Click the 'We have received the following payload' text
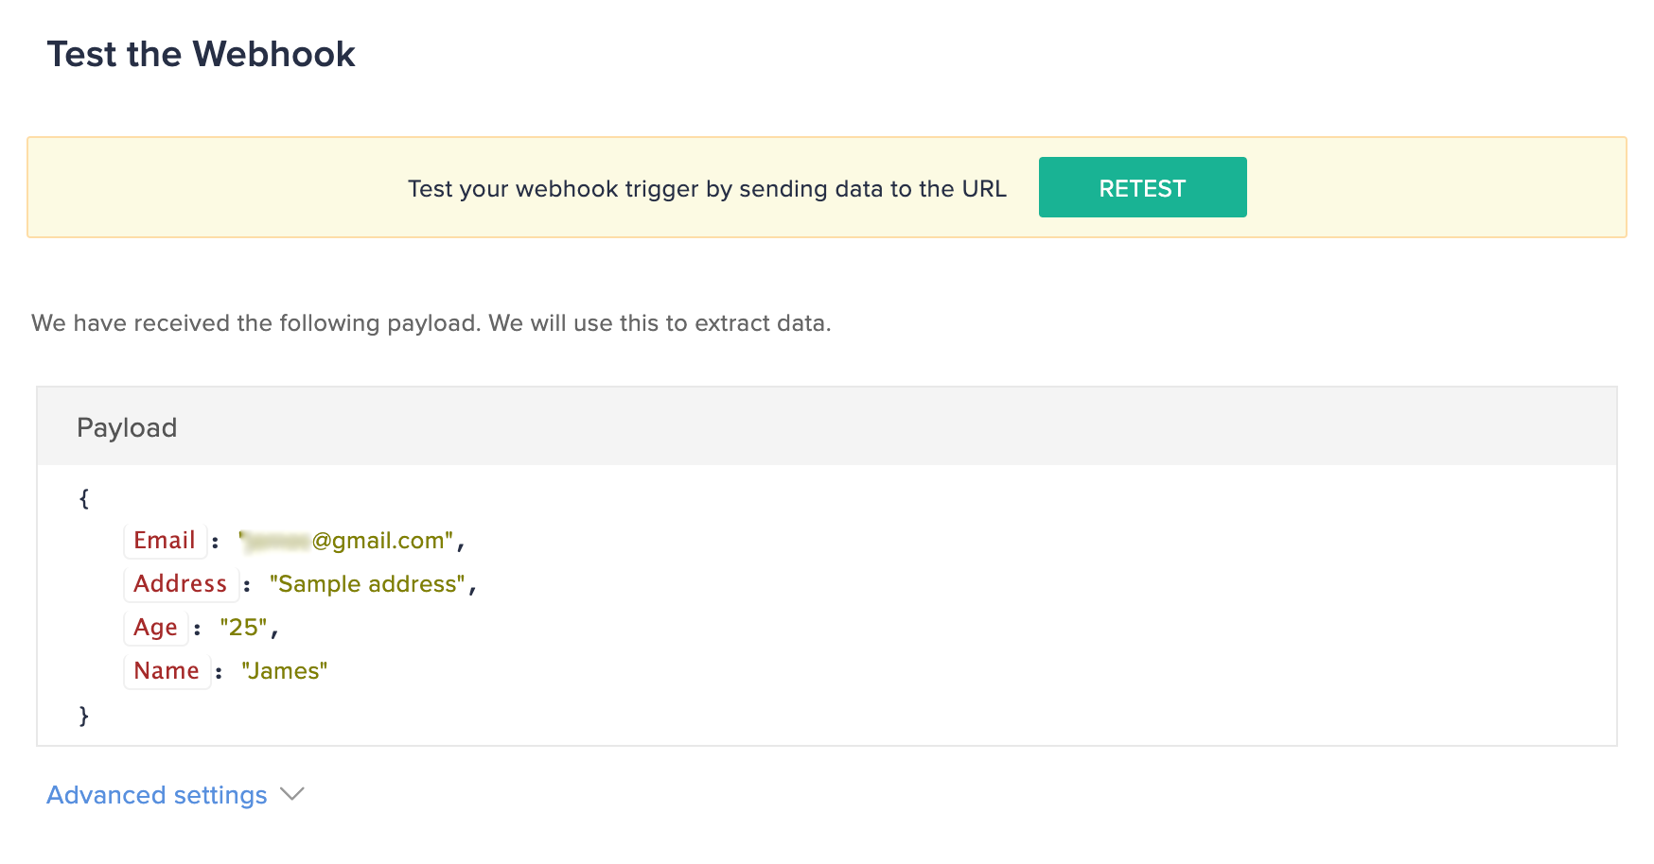1654x864 pixels. tap(431, 323)
